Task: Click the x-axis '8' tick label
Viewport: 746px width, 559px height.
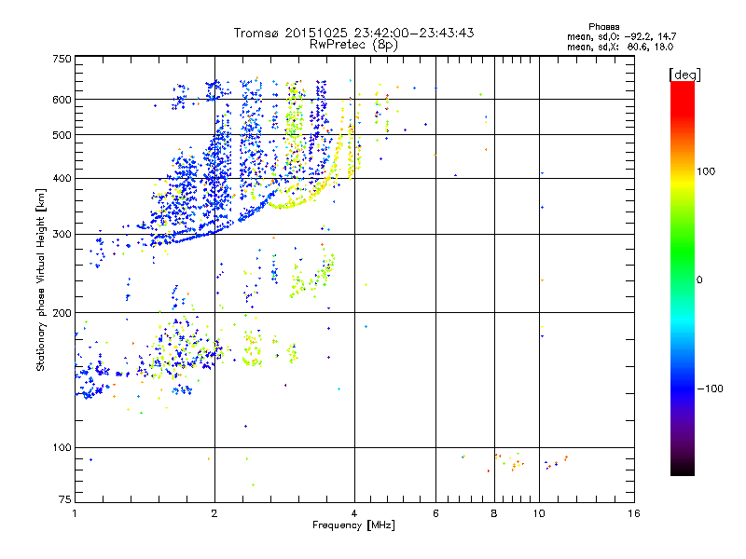Action: (x=494, y=513)
